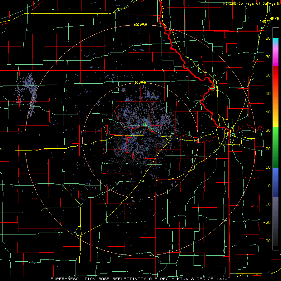Click the 80 value on the reflectivity scale

coord(268,38)
